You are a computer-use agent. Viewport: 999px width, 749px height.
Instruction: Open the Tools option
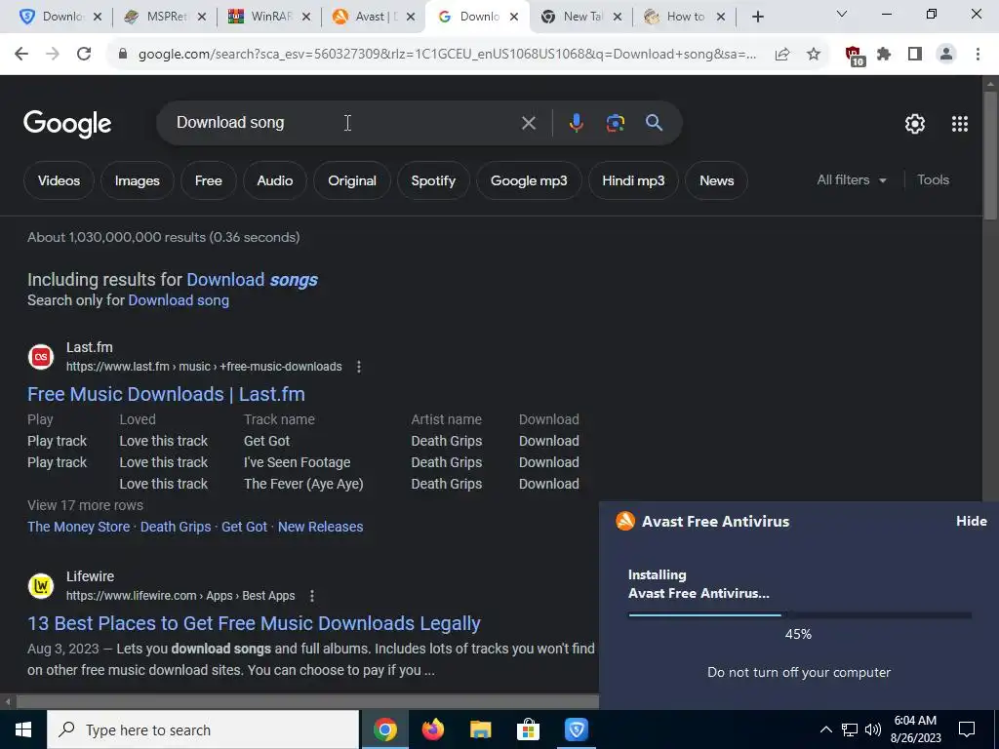pos(933,180)
